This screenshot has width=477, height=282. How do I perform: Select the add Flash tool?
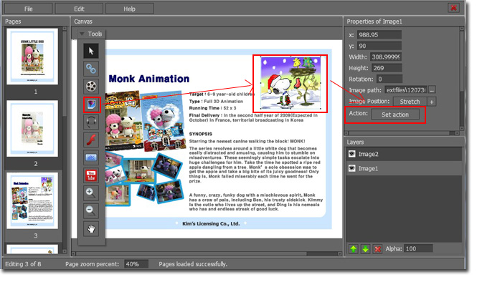tap(91, 140)
